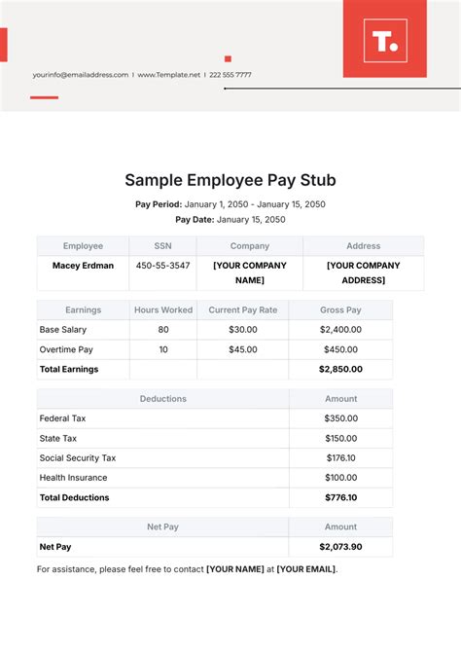Click the $2,073.90 net pay value
The image size is (461, 653).
click(x=340, y=547)
